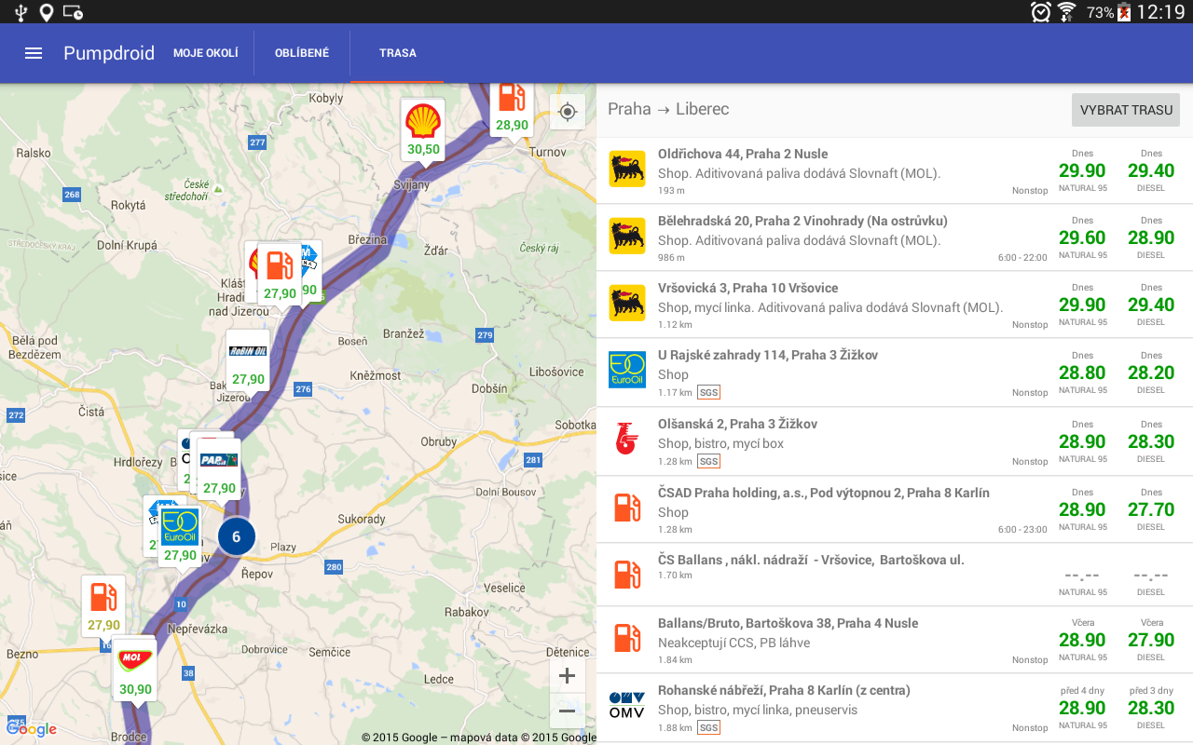Open Oldřichova 44 Praha 2 Nusle station
The height and width of the screenshot is (745, 1193).
coord(895,170)
